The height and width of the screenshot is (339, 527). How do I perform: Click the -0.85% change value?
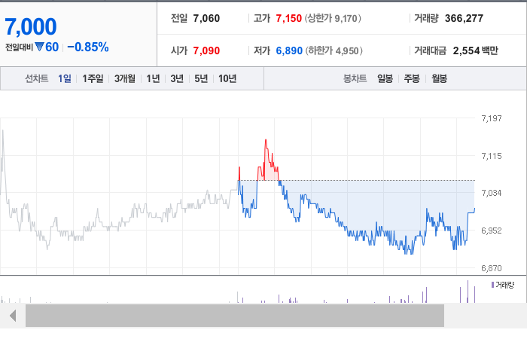tap(88, 47)
